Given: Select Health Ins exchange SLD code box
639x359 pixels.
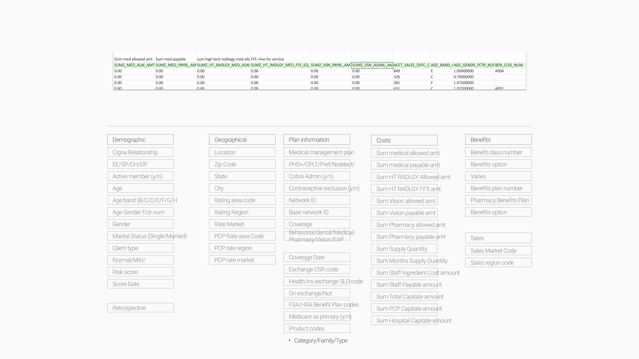Looking at the screenshot, I should [x=317, y=281].
